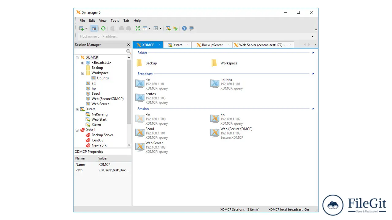Open the File menu
Image resolution: width=392 pixels, height=220 pixels.
tap(82, 20)
